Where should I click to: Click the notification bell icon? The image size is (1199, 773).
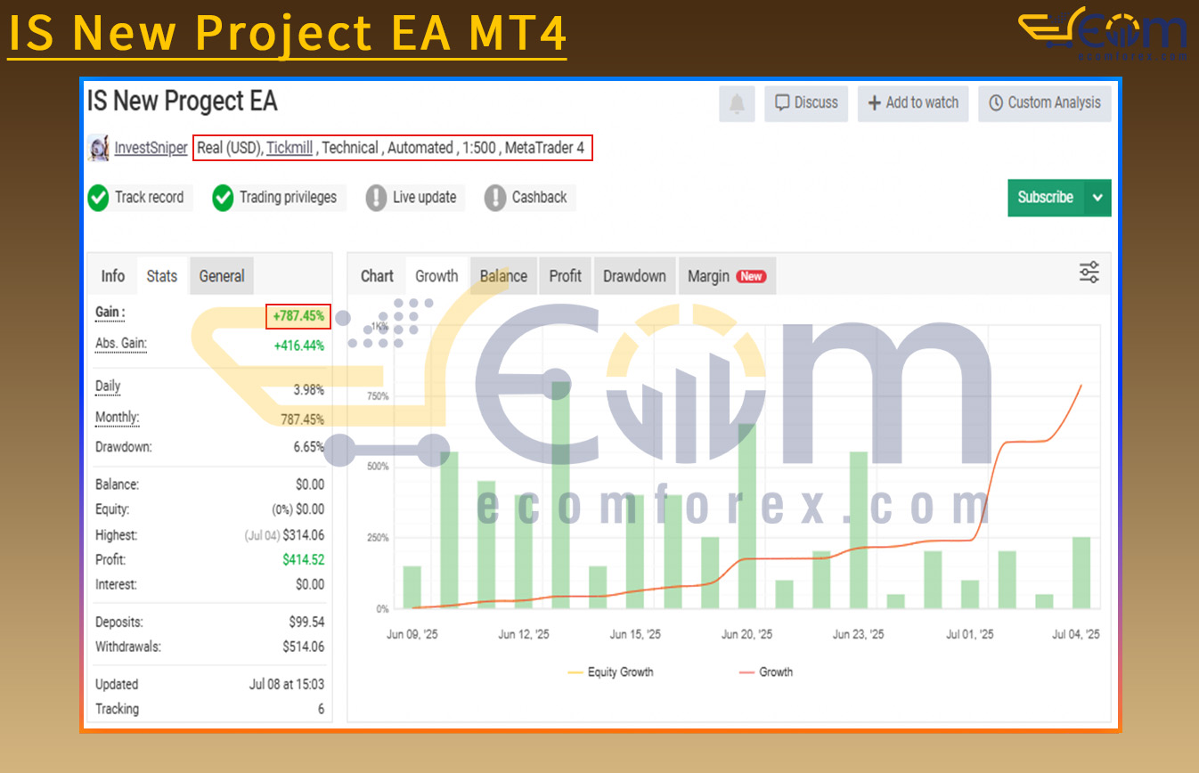(x=737, y=103)
